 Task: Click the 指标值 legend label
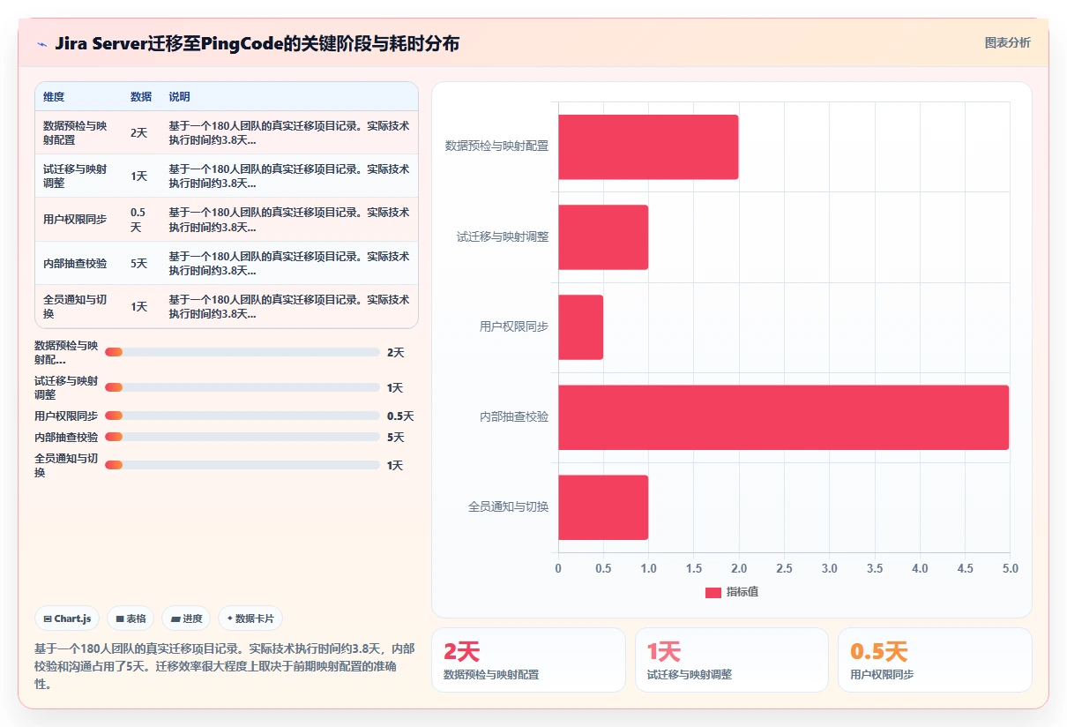(742, 592)
